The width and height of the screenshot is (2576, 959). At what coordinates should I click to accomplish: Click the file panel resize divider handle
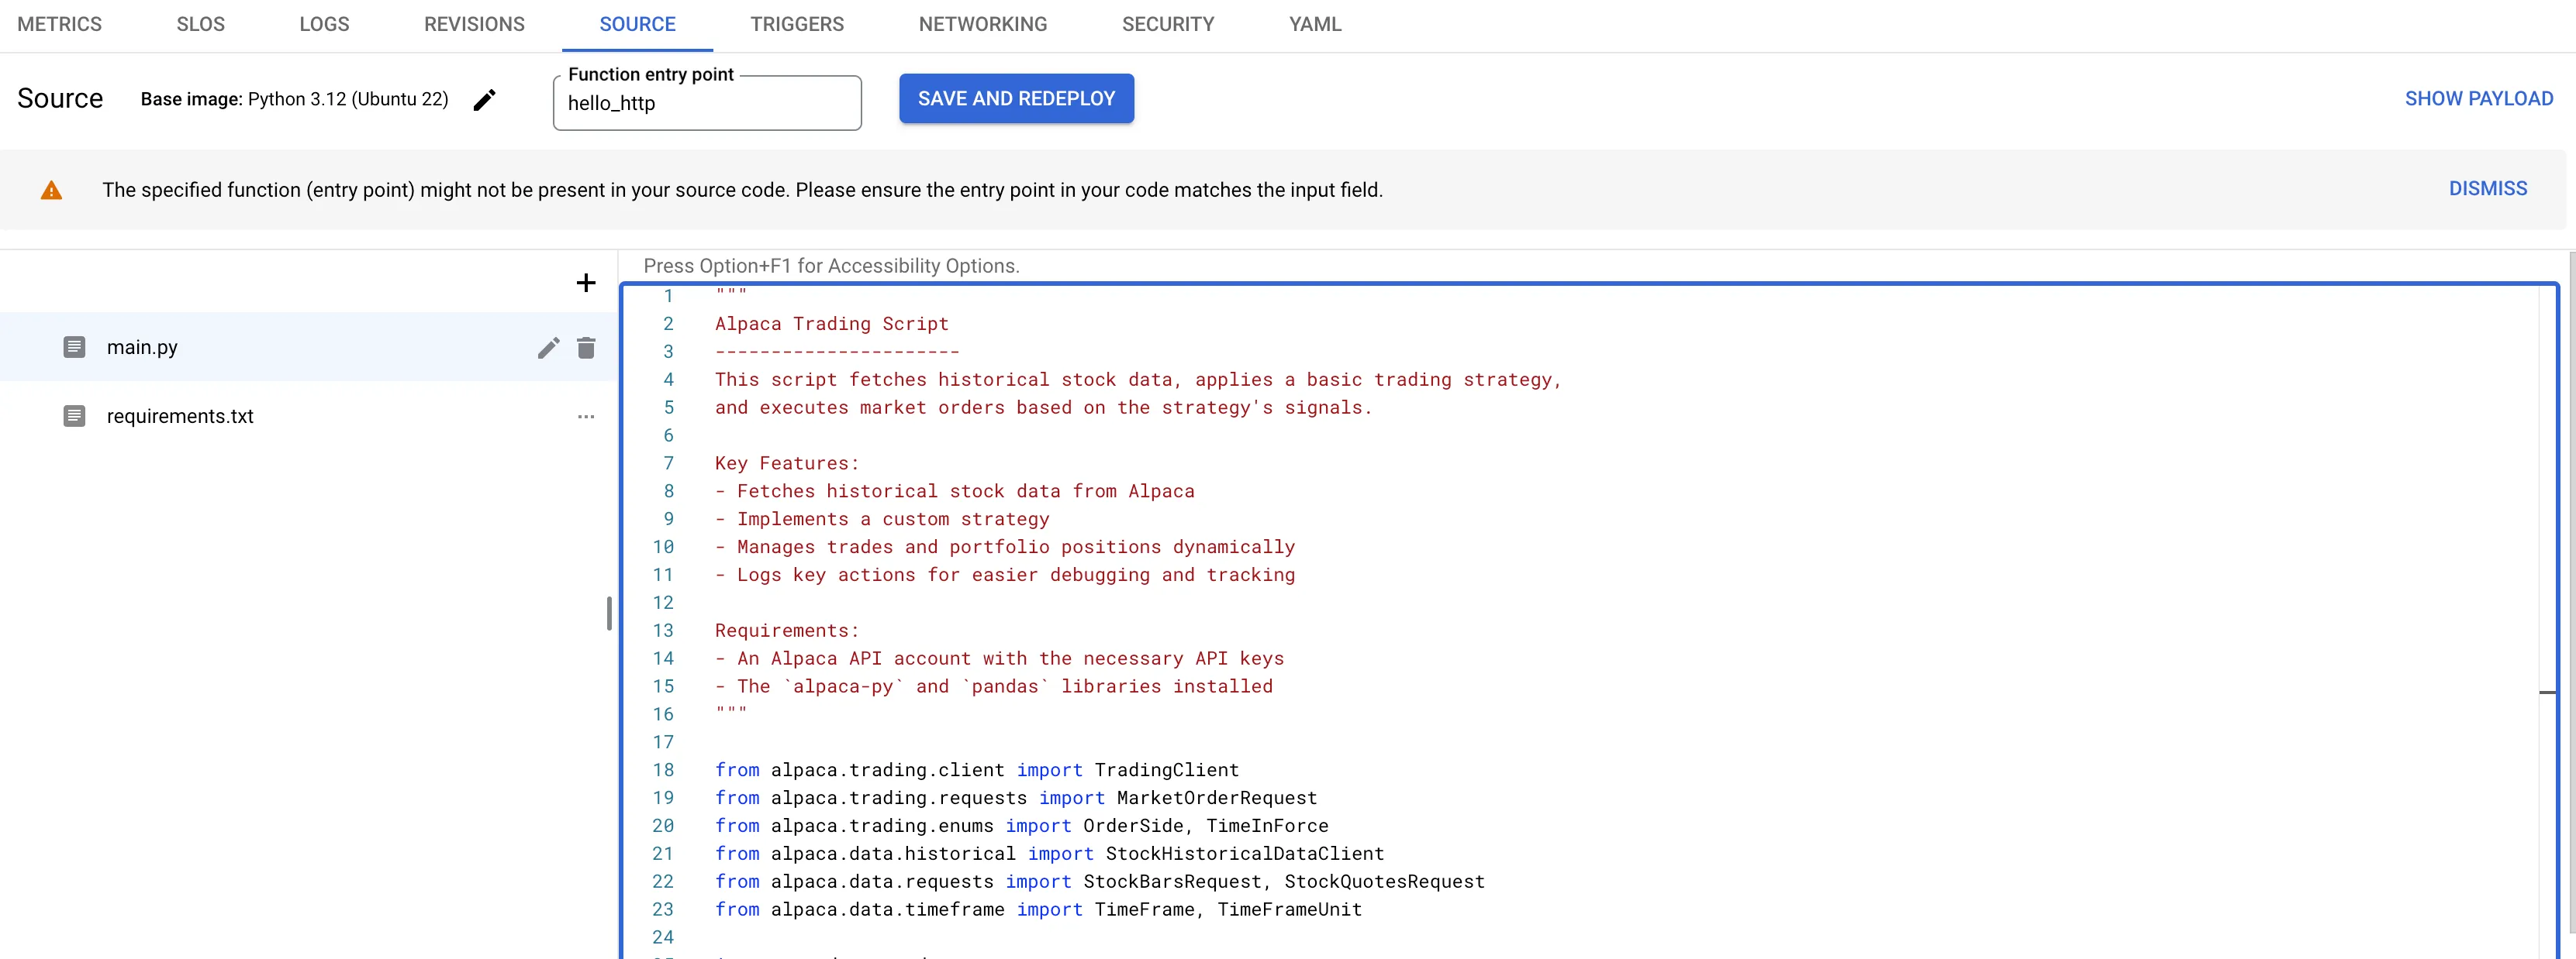pyautogui.click(x=609, y=614)
